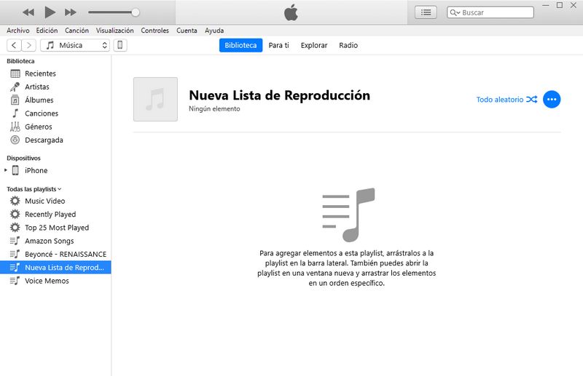Click the Biblioteca sidebar section header

coord(20,61)
